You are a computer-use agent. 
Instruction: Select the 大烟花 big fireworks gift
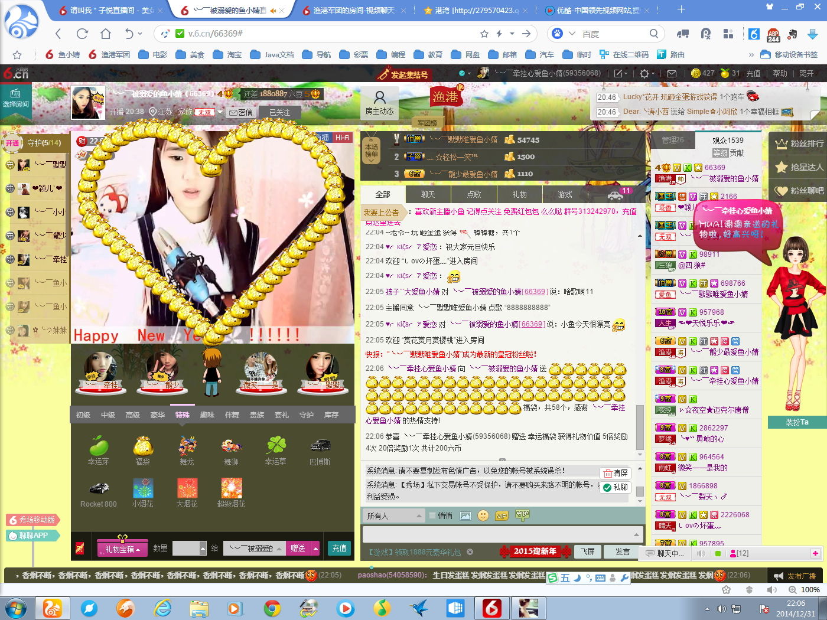[187, 494]
